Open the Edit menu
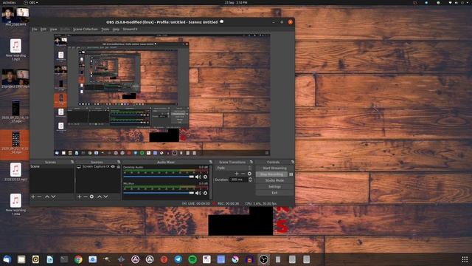The height and width of the screenshot is (266, 472). [x=44, y=30]
